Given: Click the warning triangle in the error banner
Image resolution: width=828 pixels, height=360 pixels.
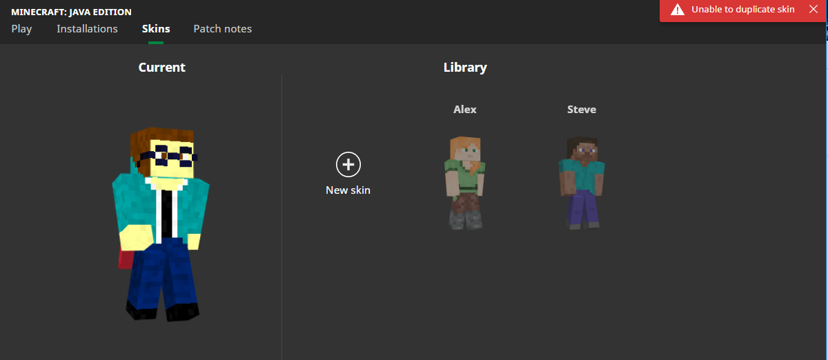Looking at the screenshot, I should click(x=678, y=10).
